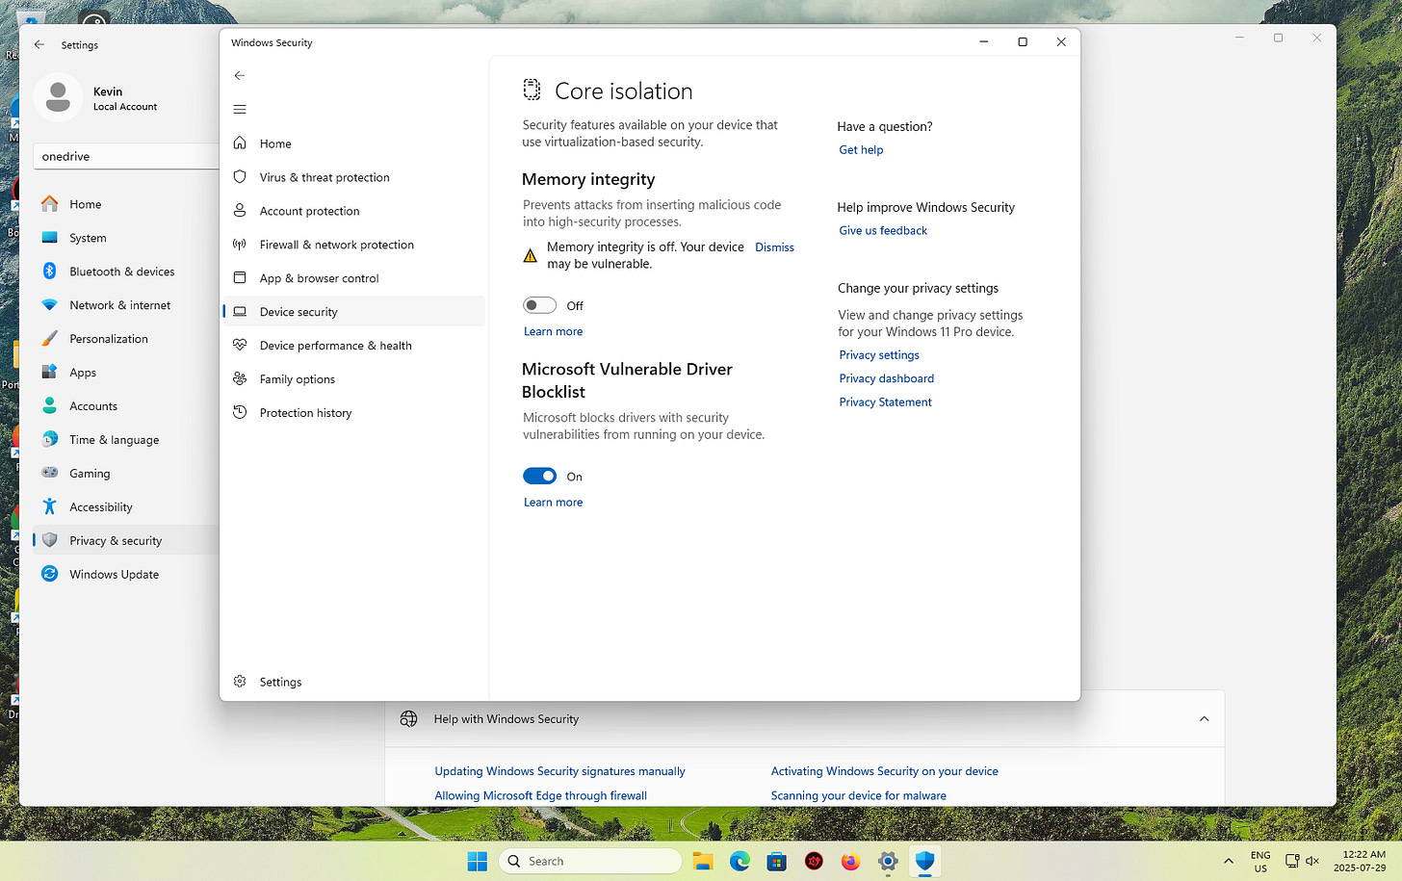The width and height of the screenshot is (1402, 881).
Task: Turn off Vulnerable Driver Blocklist toggle
Action: pyautogui.click(x=539, y=476)
